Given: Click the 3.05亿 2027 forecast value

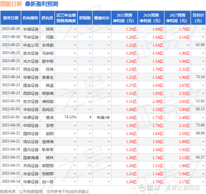Looking at the screenshot, I should click(184, 101).
